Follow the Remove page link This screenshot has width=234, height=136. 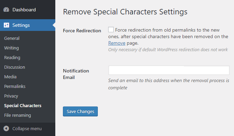point(117,43)
